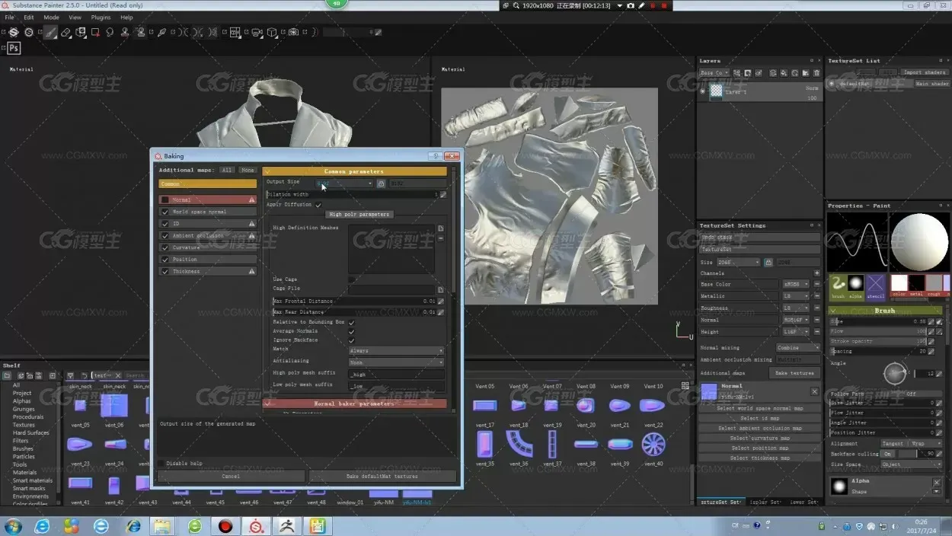952x536 pixels.
Task: Enable the Use Cage checkbox
Action: 352,279
